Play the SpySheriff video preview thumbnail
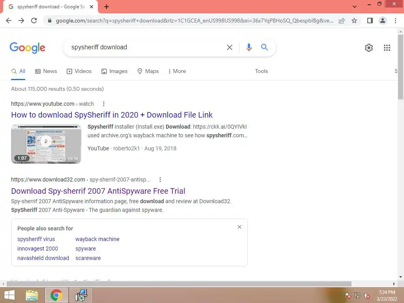 (46, 144)
